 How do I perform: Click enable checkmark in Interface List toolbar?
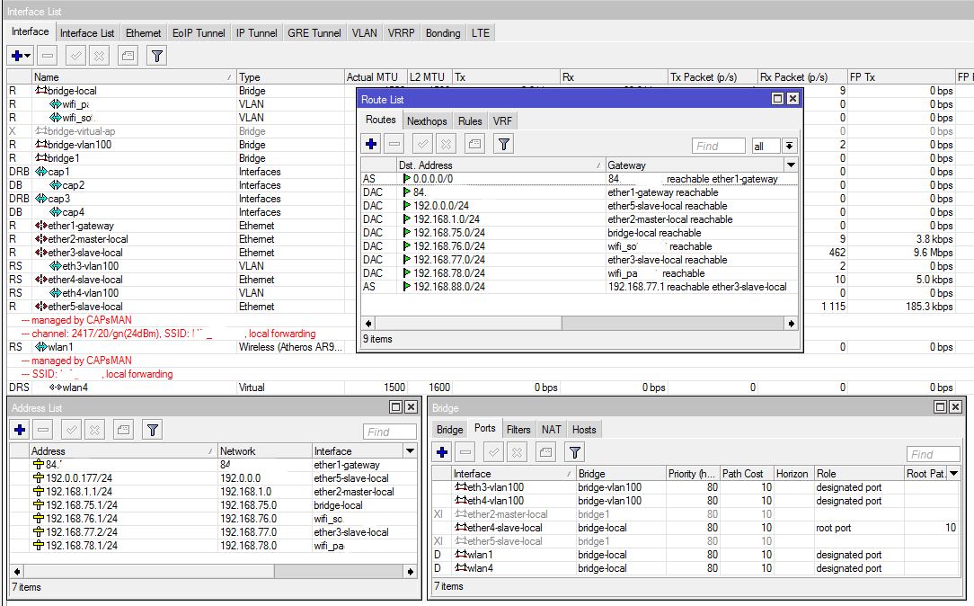click(75, 56)
